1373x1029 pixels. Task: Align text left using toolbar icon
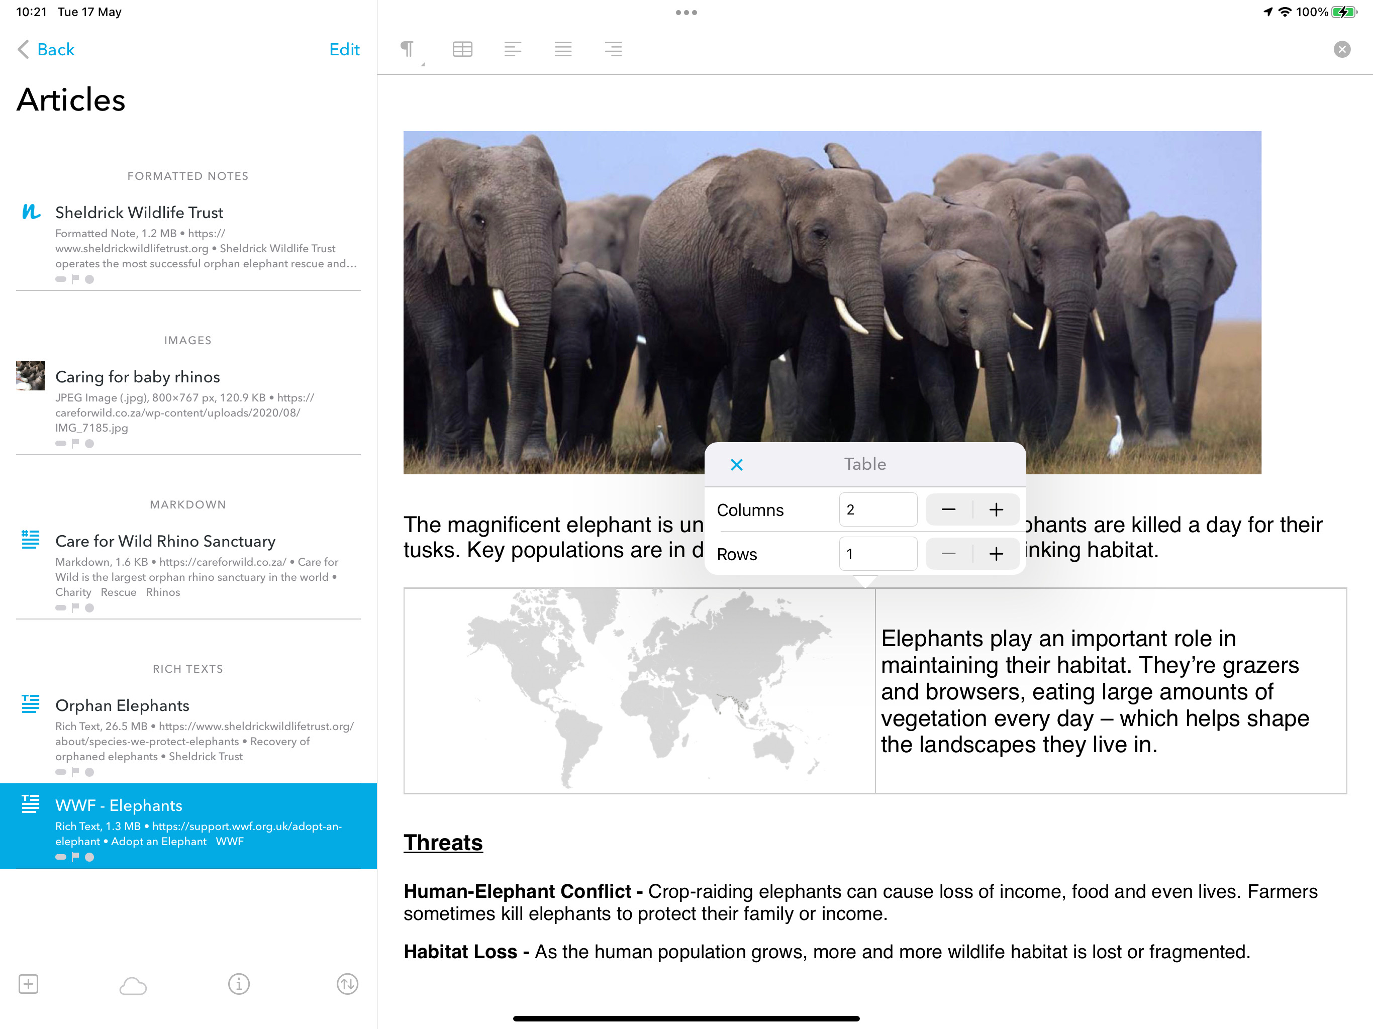pyautogui.click(x=513, y=49)
